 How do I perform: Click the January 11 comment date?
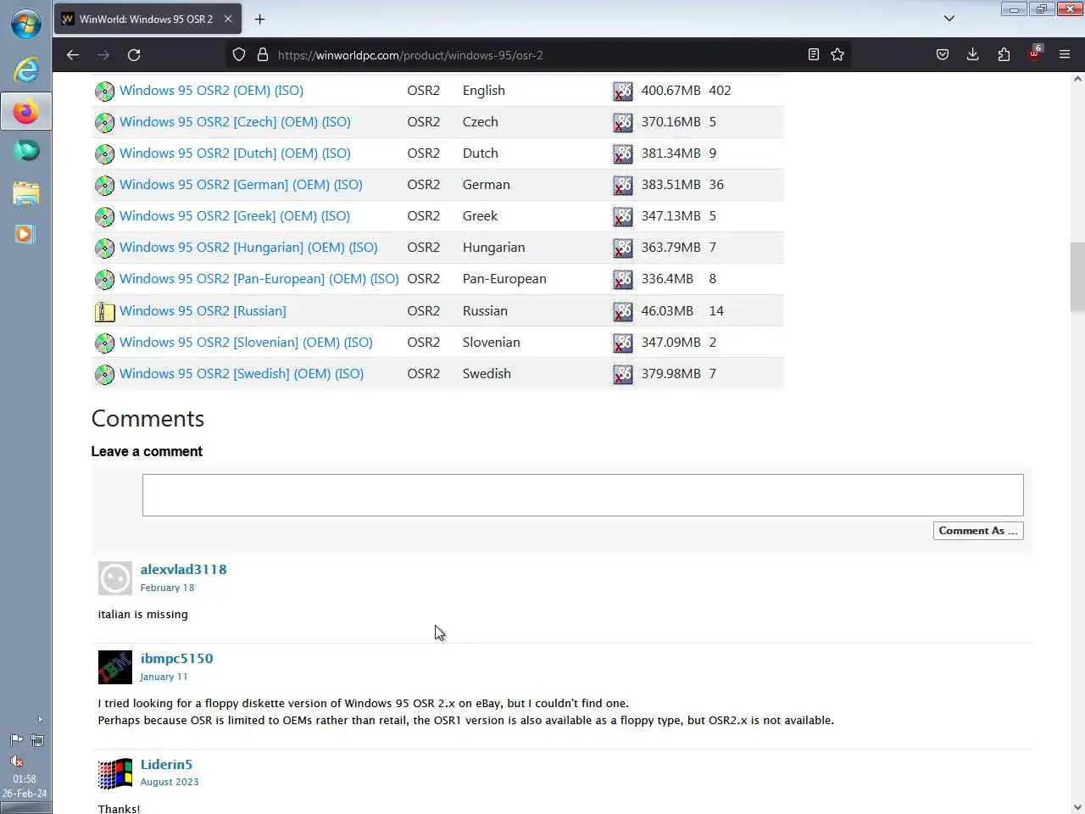pos(164,677)
